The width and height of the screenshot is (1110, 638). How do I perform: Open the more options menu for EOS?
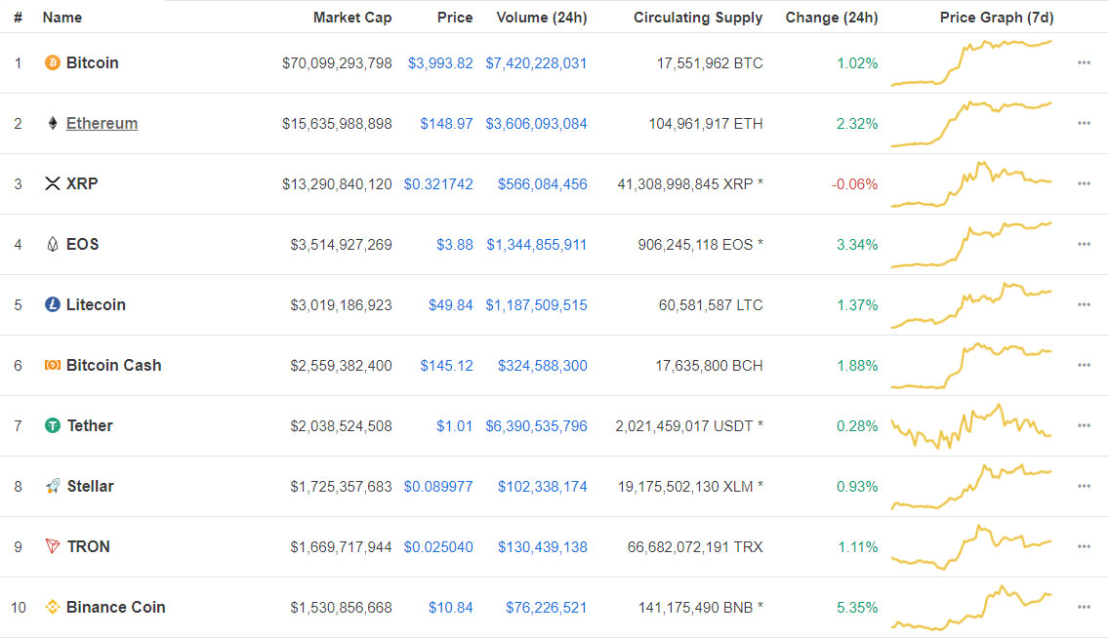pyautogui.click(x=1084, y=244)
